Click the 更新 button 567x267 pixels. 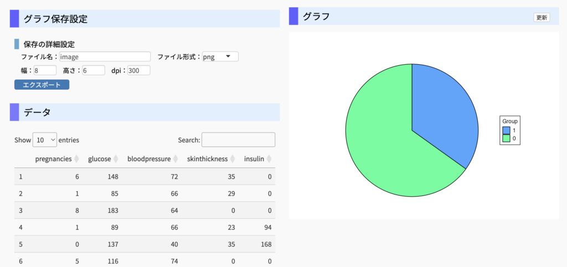pos(542,18)
